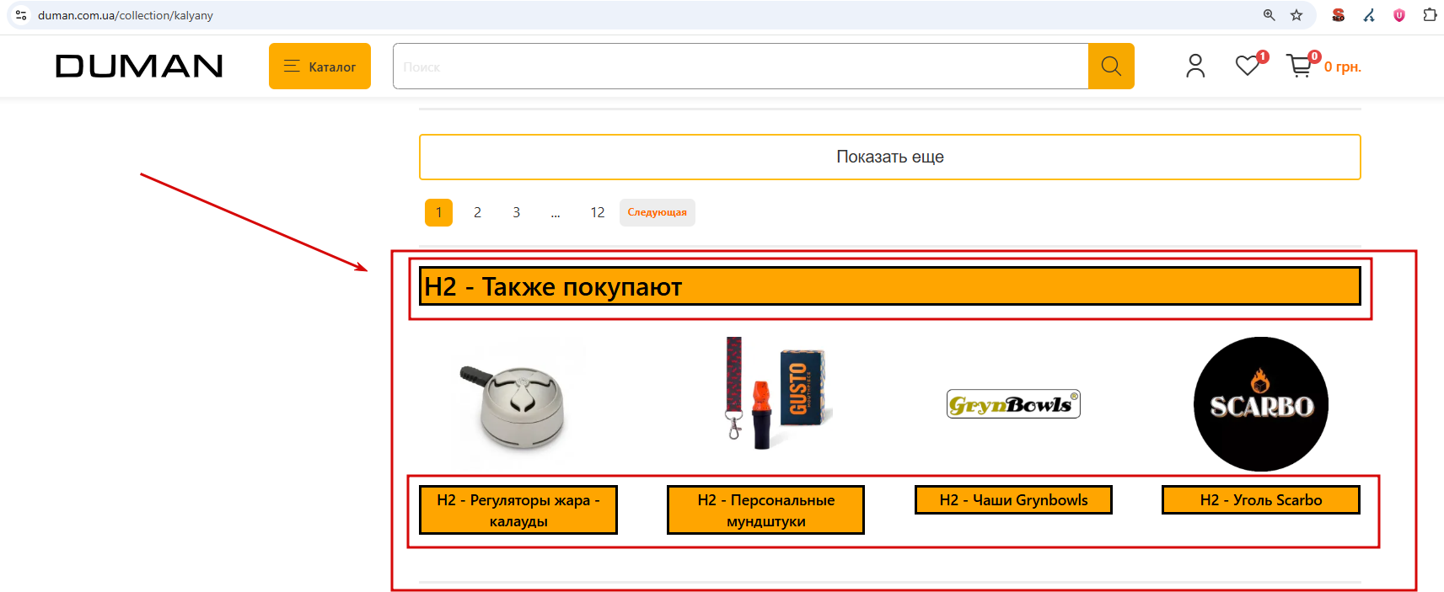Click the browser zoom magnifier icon
Screen dimensions: 1444x592
pos(1270,15)
